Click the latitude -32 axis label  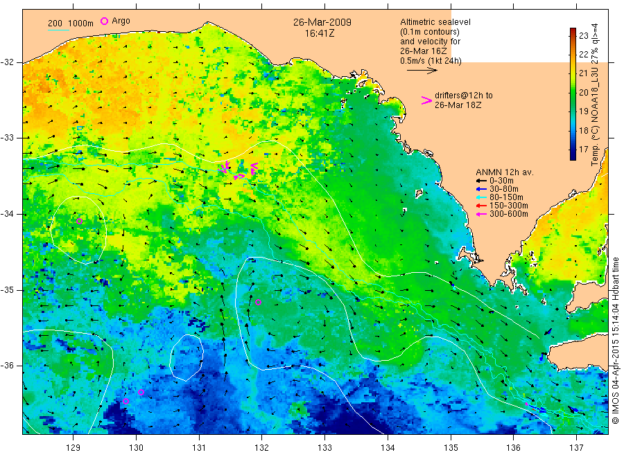click(x=7, y=62)
